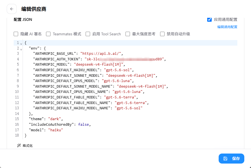Image resolution: width=251 pixels, height=168 pixels.
Task: Click the blurred auth token value
Action: [x=124, y=59]
